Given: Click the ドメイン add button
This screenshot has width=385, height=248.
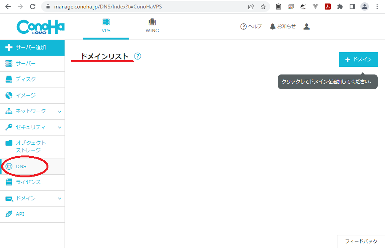Looking at the screenshot, I should pyautogui.click(x=358, y=60).
